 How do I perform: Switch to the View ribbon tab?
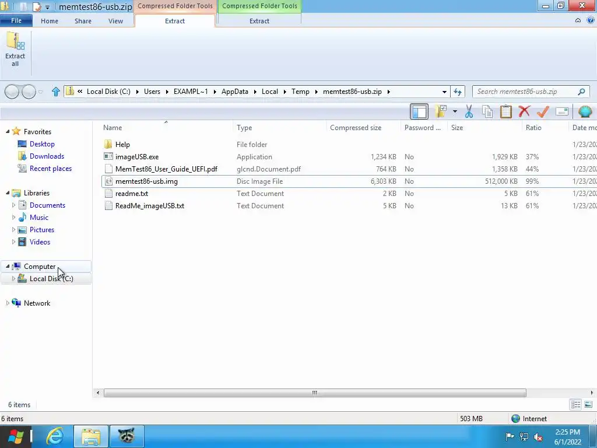pyautogui.click(x=115, y=21)
